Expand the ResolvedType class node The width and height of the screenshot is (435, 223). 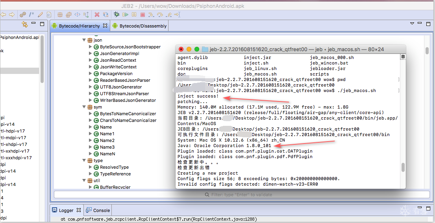pyautogui.click(x=90, y=167)
